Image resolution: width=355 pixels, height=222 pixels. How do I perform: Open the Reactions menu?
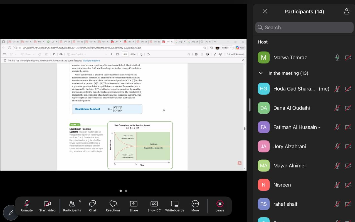[x=113, y=206]
